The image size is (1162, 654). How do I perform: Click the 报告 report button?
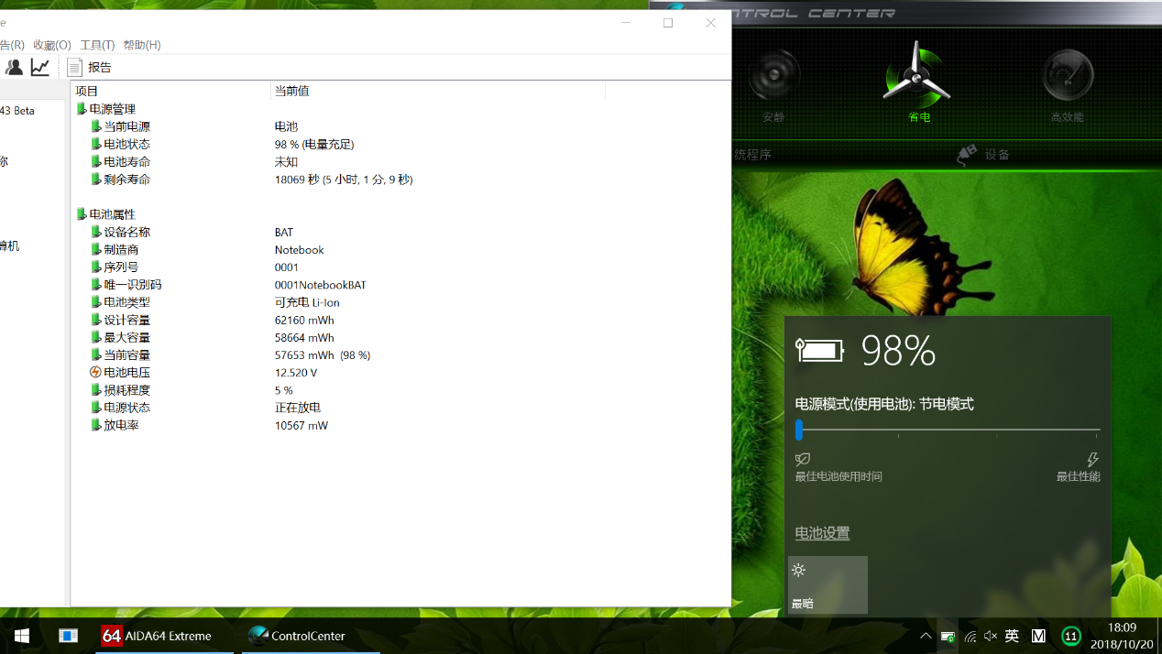click(90, 67)
